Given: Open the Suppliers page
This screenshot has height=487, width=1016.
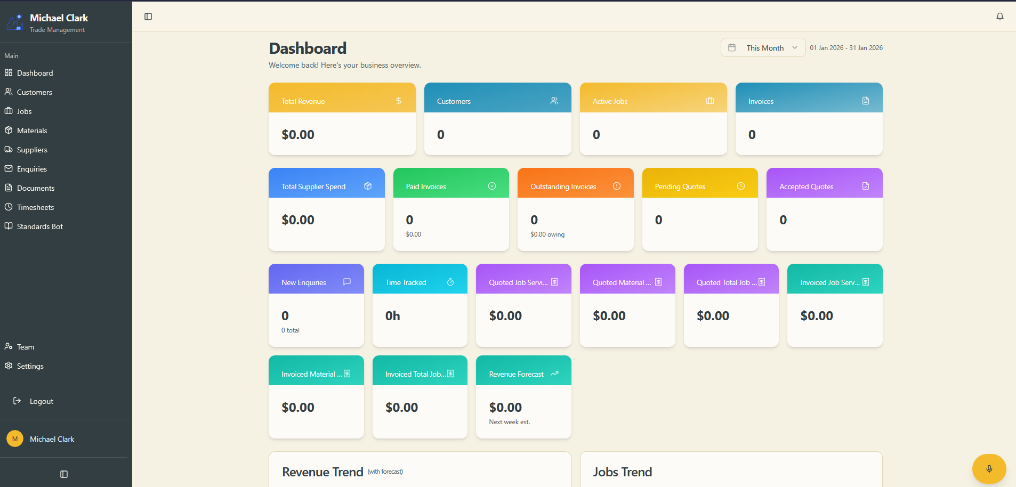Looking at the screenshot, I should pyautogui.click(x=32, y=149).
